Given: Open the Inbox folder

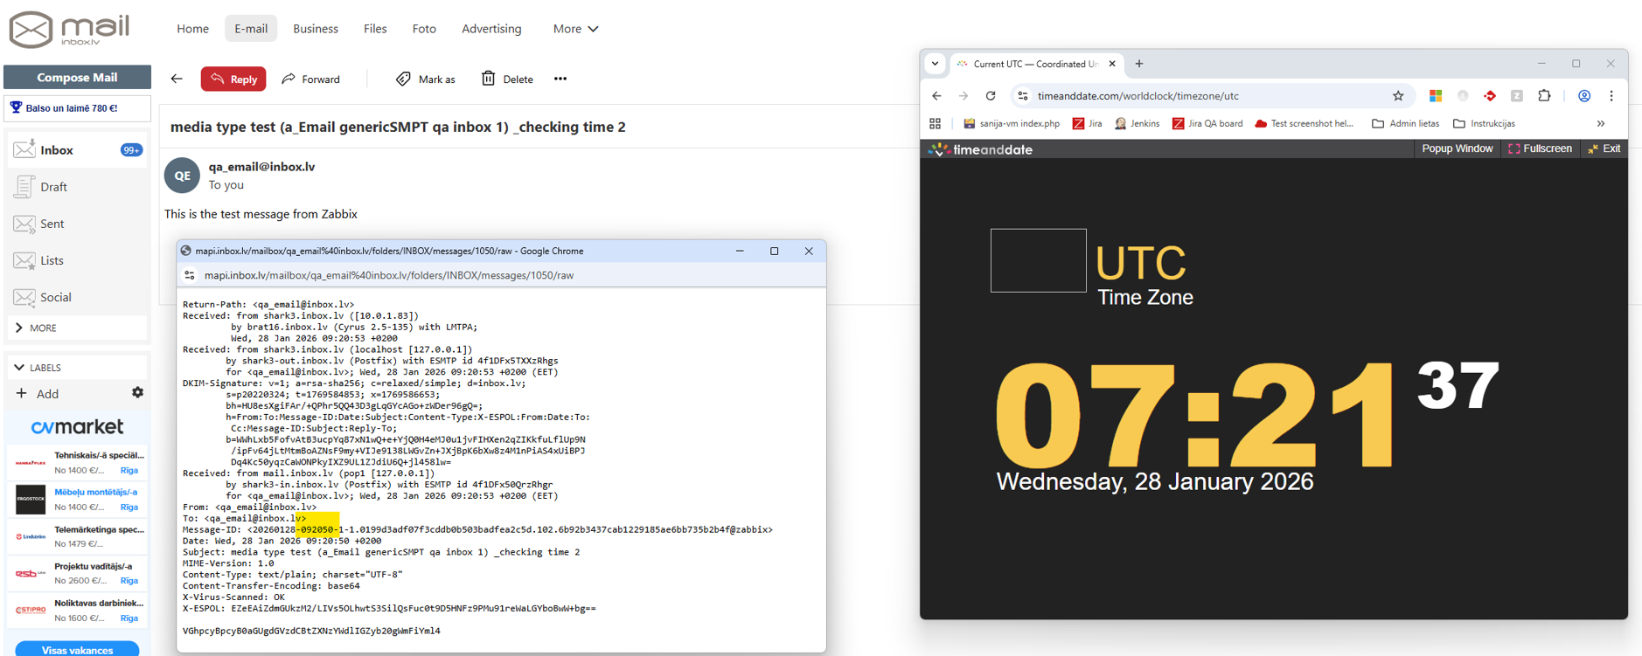Looking at the screenshot, I should 58,150.
